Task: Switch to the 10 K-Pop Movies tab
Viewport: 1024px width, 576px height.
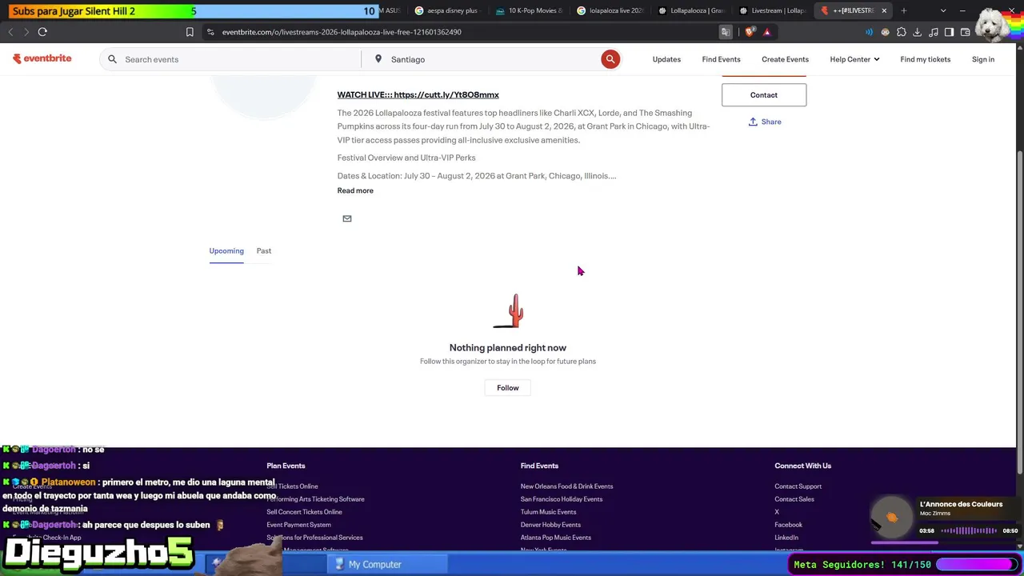Action: [528, 10]
